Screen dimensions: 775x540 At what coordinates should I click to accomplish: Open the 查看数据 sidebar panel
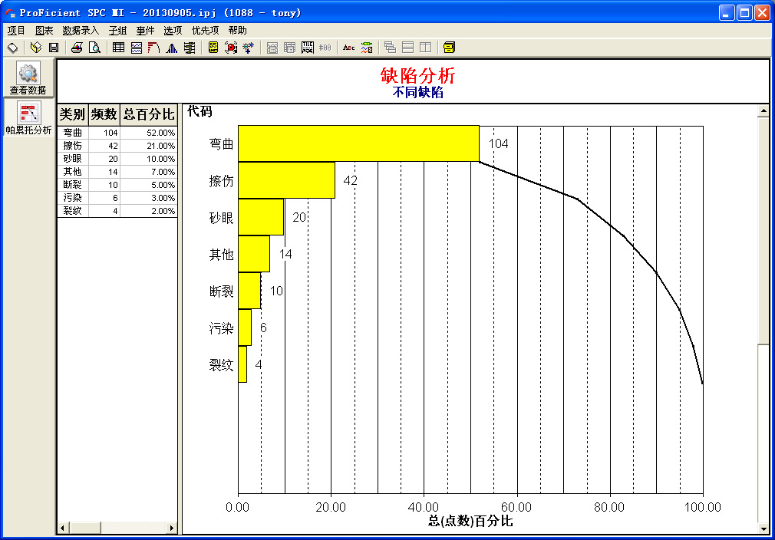28,78
